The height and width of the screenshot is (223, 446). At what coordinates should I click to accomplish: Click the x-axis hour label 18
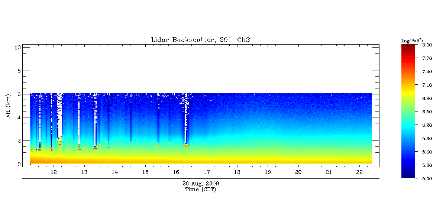click(x=237, y=172)
